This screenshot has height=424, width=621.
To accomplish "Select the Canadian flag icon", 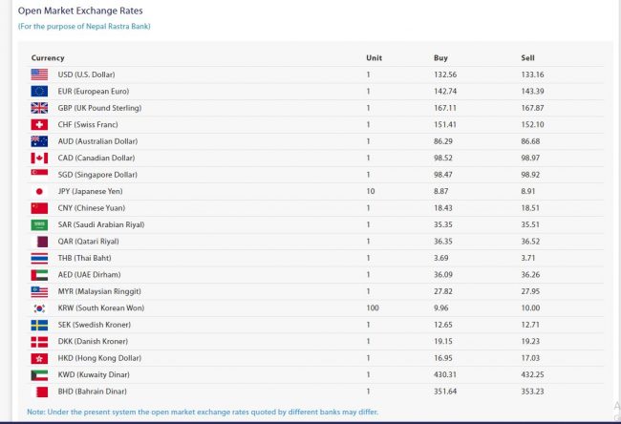I will [x=39, y=158].
